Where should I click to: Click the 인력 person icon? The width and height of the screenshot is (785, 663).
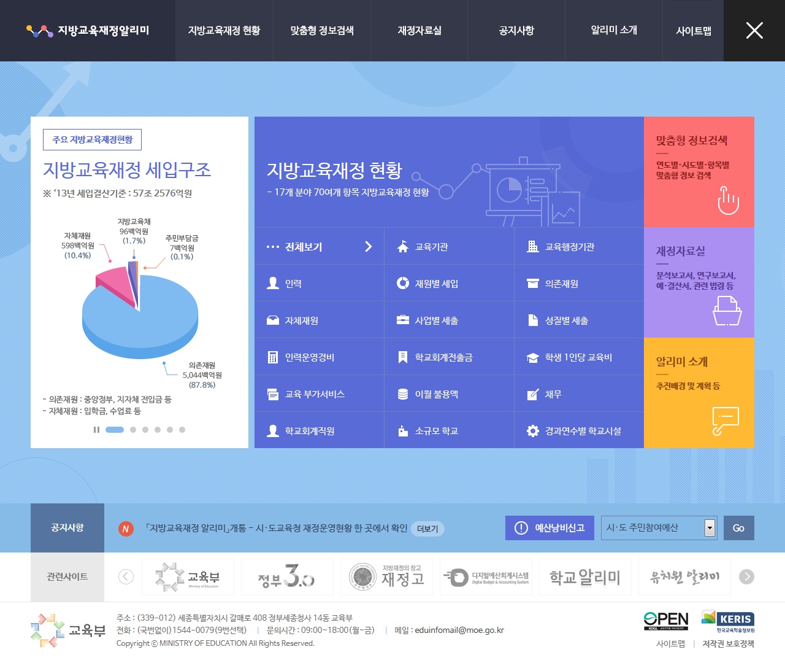(273, 283)
